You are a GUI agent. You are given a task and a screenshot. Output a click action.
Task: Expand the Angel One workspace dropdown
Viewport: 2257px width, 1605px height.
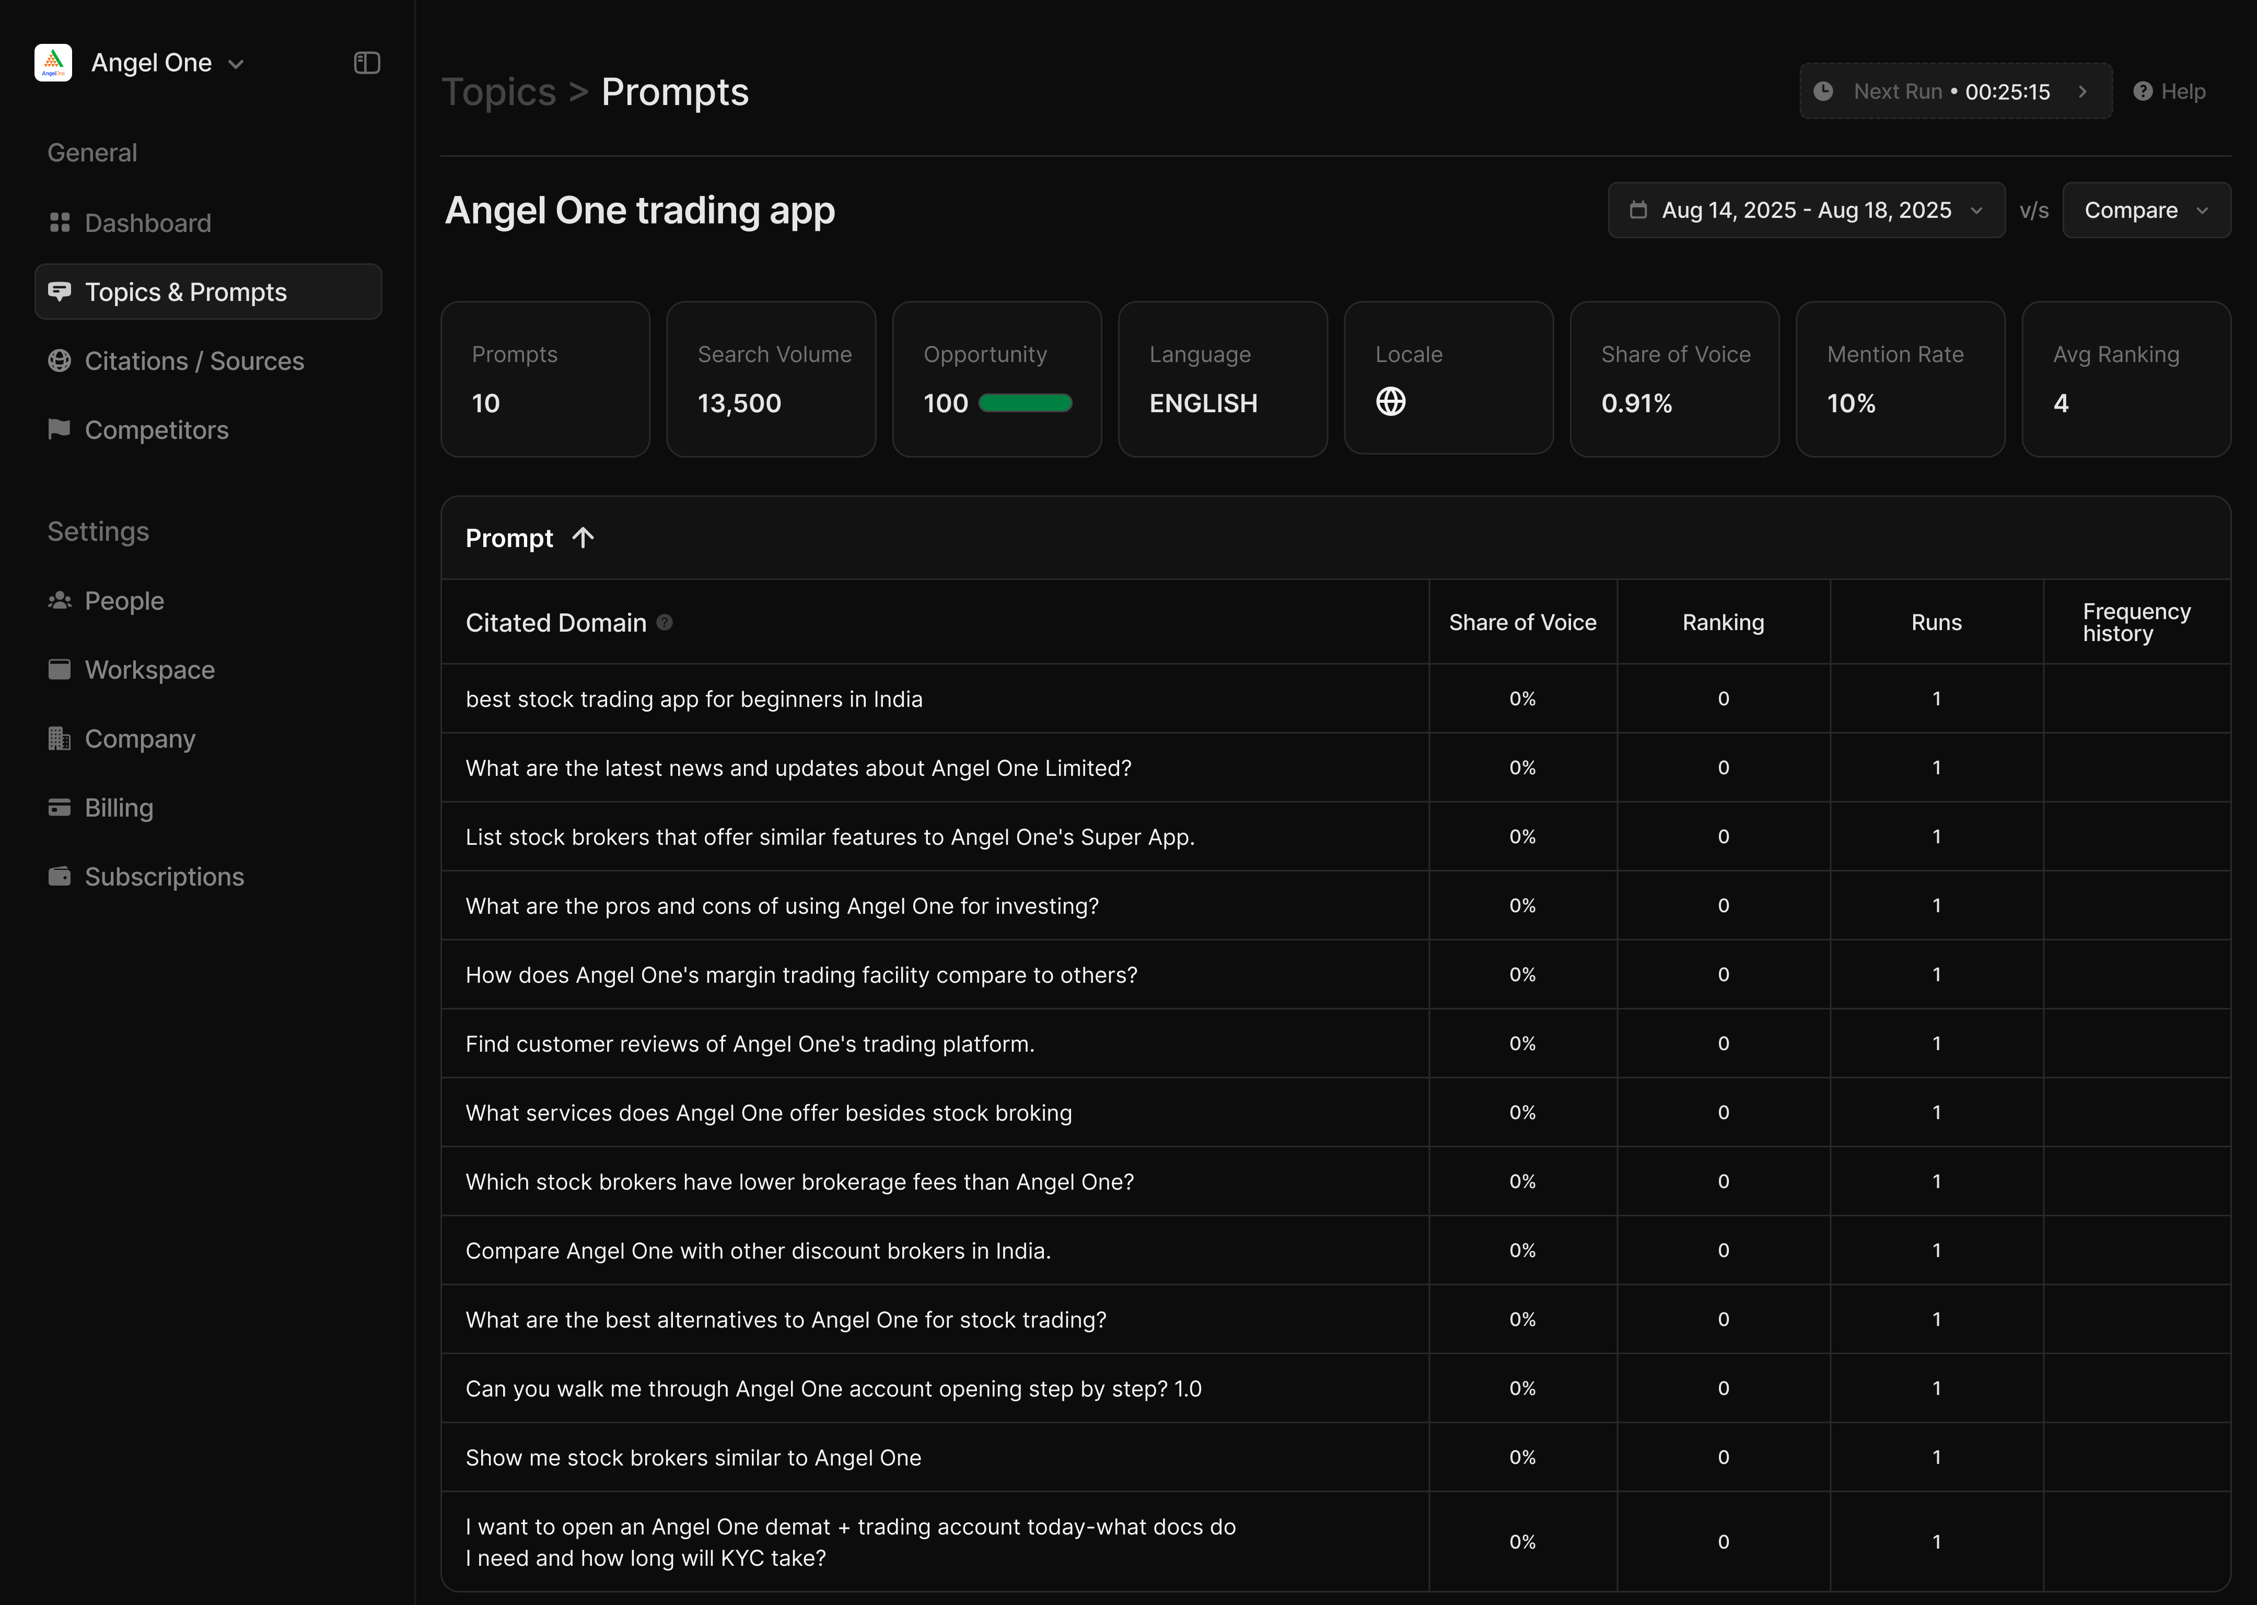(x=236, y=64)
